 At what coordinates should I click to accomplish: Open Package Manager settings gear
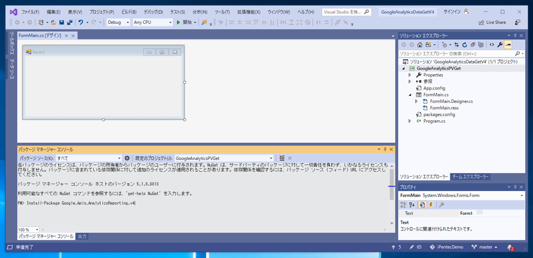pos(127,158)
